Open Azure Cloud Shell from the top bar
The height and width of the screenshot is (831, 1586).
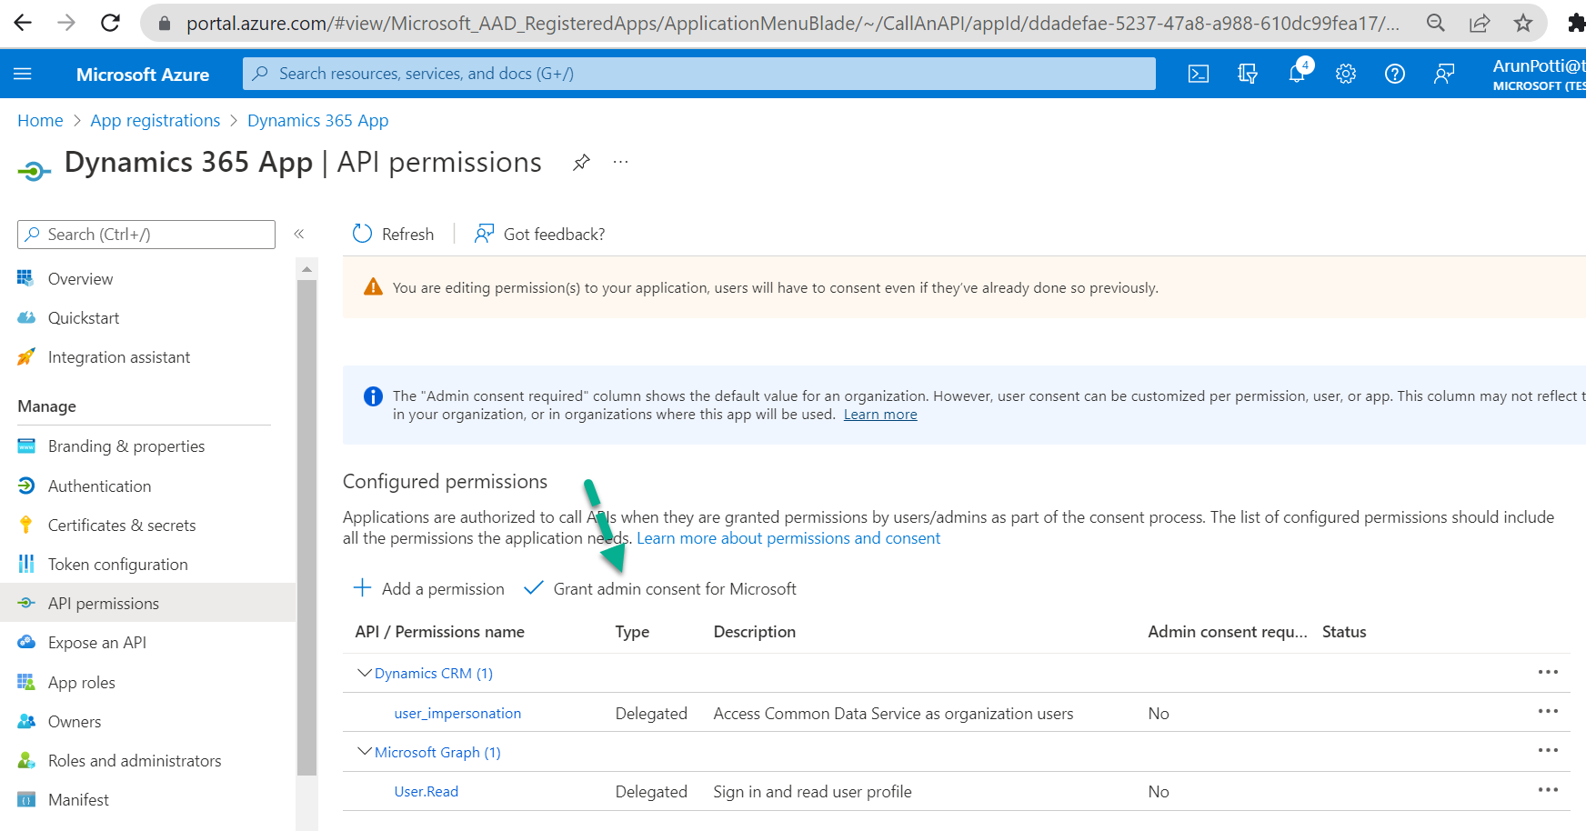(x=1198, y=74)
